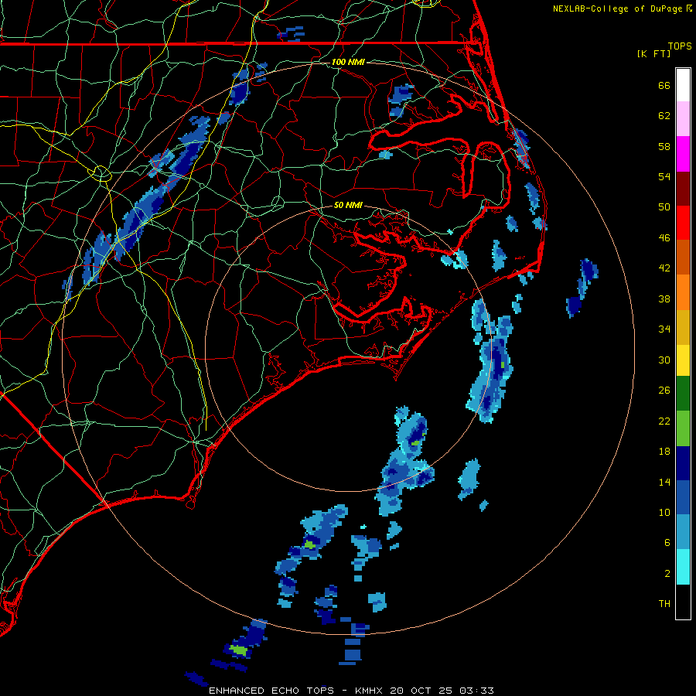
Task: Select the dark red legend swatch
Action: coord(683,188)
